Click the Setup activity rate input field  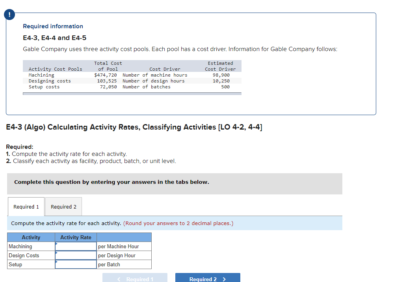[x=76, y=264]
